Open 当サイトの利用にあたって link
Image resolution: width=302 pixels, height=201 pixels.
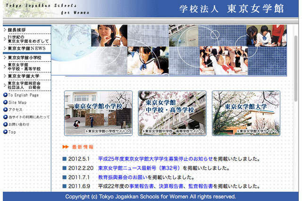coord(29,117)
